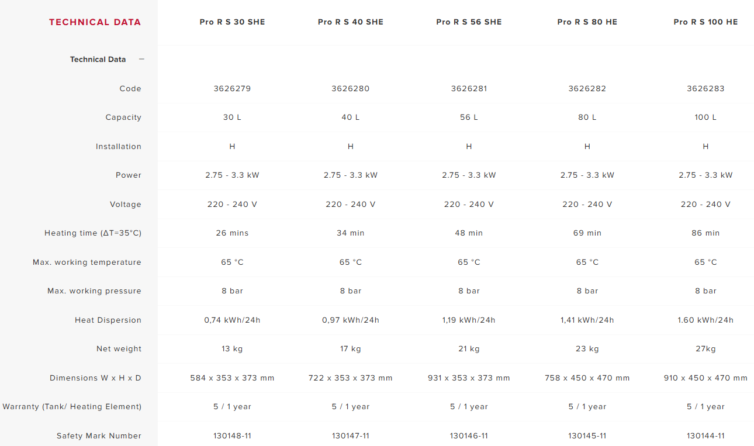Open the Pro R S 80 HE model header
This screenshot has height=446, width=754.
[587, 22]
